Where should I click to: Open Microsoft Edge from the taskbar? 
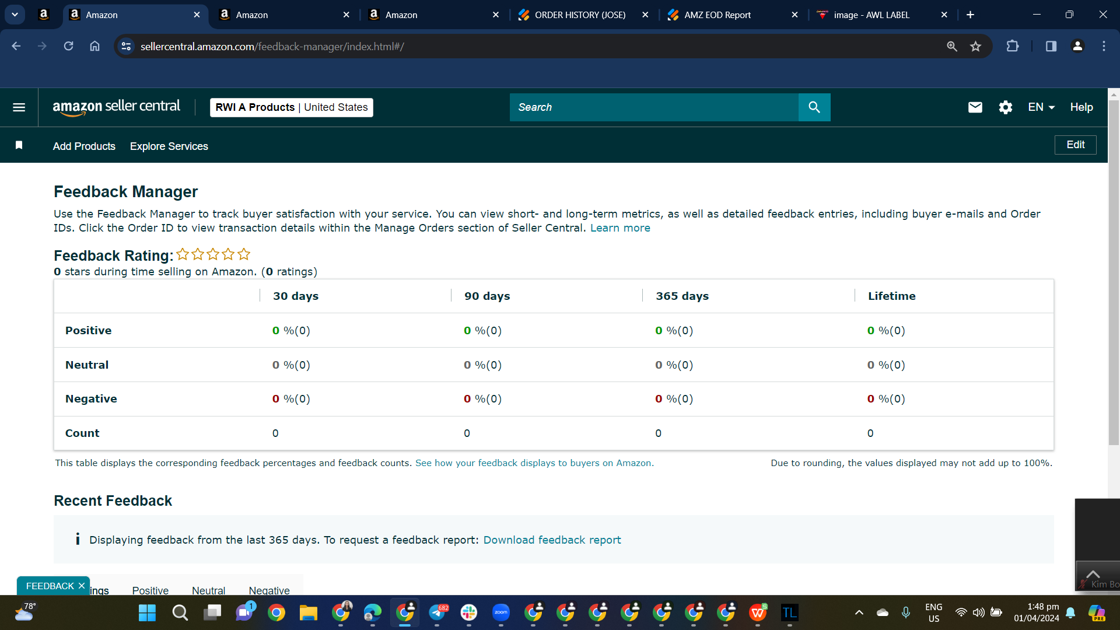(373, 613)
